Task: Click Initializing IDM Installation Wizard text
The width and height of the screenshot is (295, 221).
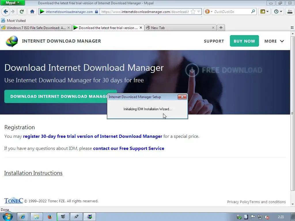Action: coord(147,109)
